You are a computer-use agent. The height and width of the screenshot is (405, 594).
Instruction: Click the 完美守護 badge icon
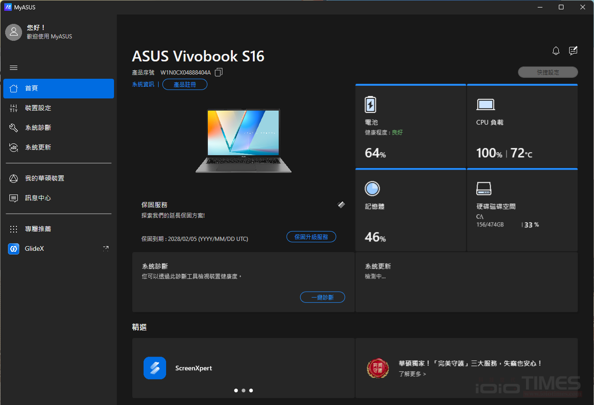tap(378, 368)
